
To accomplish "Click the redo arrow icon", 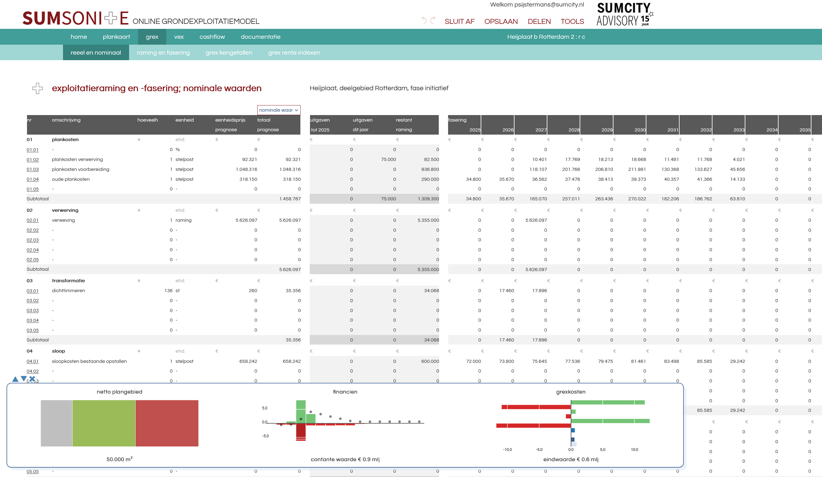I will (433, 20).
